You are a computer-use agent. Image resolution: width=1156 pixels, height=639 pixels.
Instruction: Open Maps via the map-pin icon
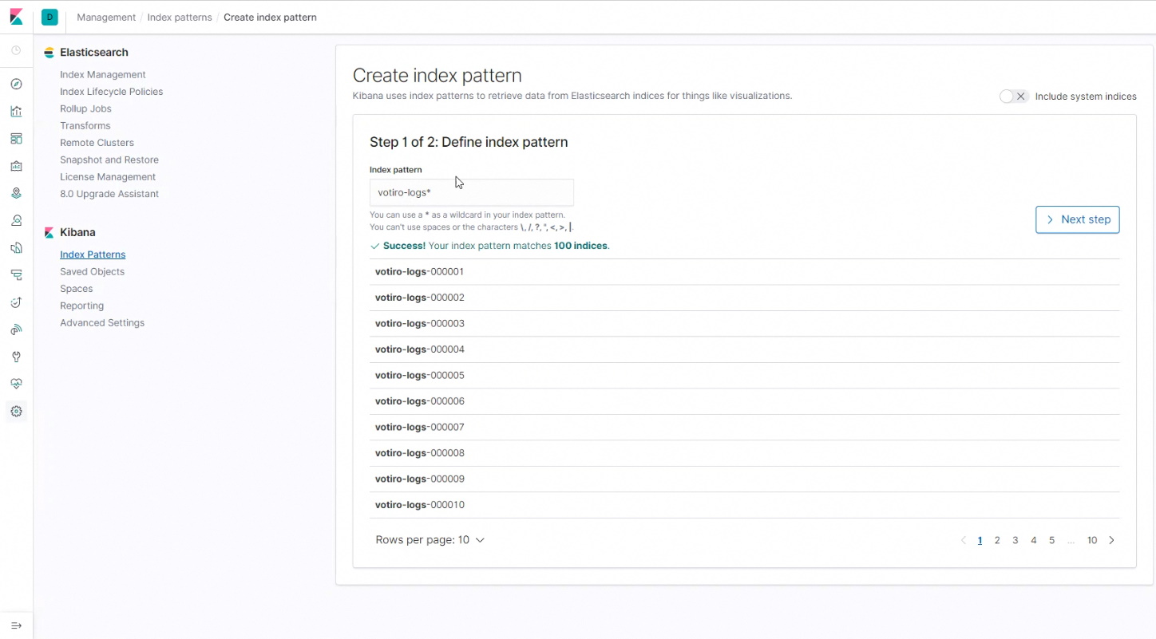pyautogui.click(x=16, y=193)
